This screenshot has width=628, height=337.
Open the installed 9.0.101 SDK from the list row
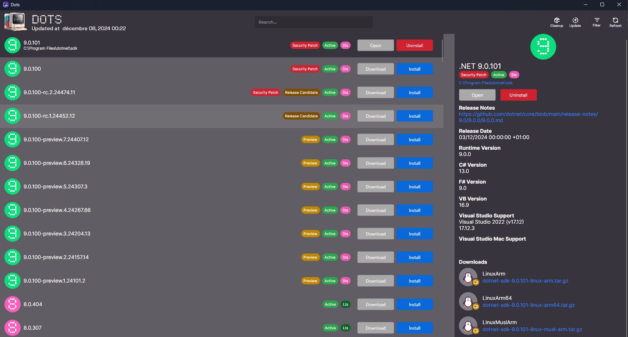coord(376,46)
